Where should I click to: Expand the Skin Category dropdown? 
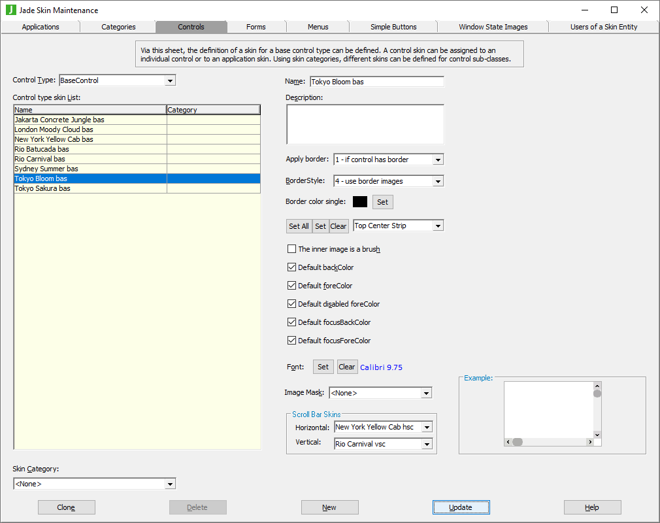tap(170, 484)
